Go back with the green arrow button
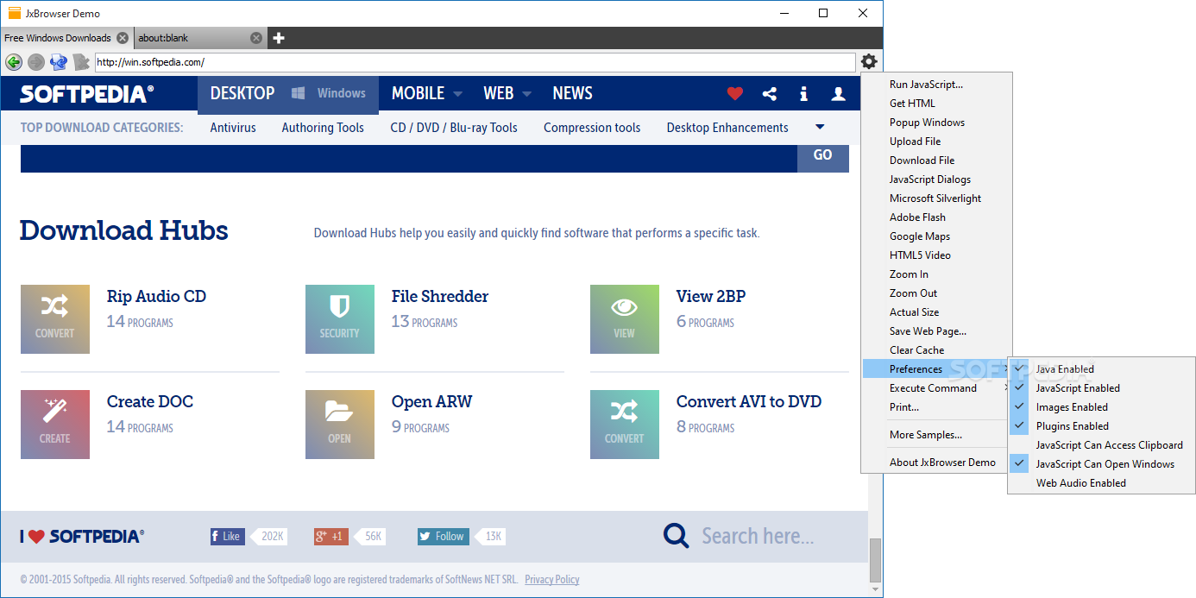This screenshot has height=598, width=1196. [14, 62]
